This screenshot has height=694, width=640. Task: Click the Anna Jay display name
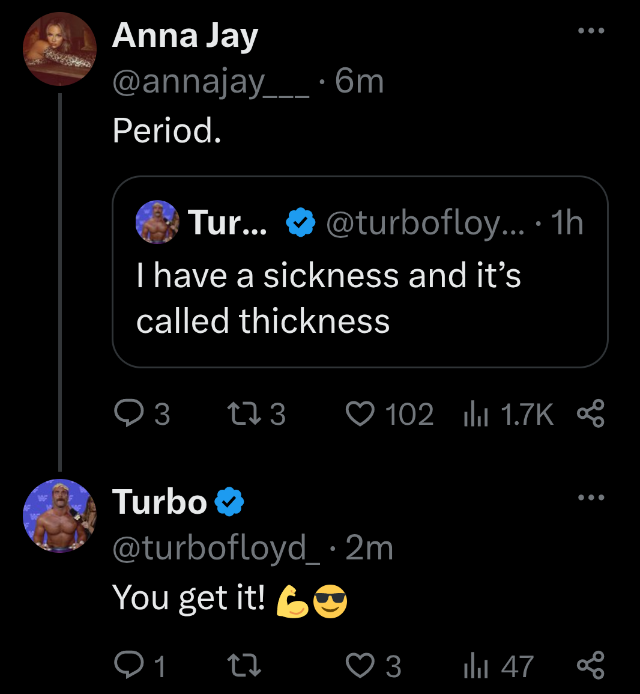point(185,36)
